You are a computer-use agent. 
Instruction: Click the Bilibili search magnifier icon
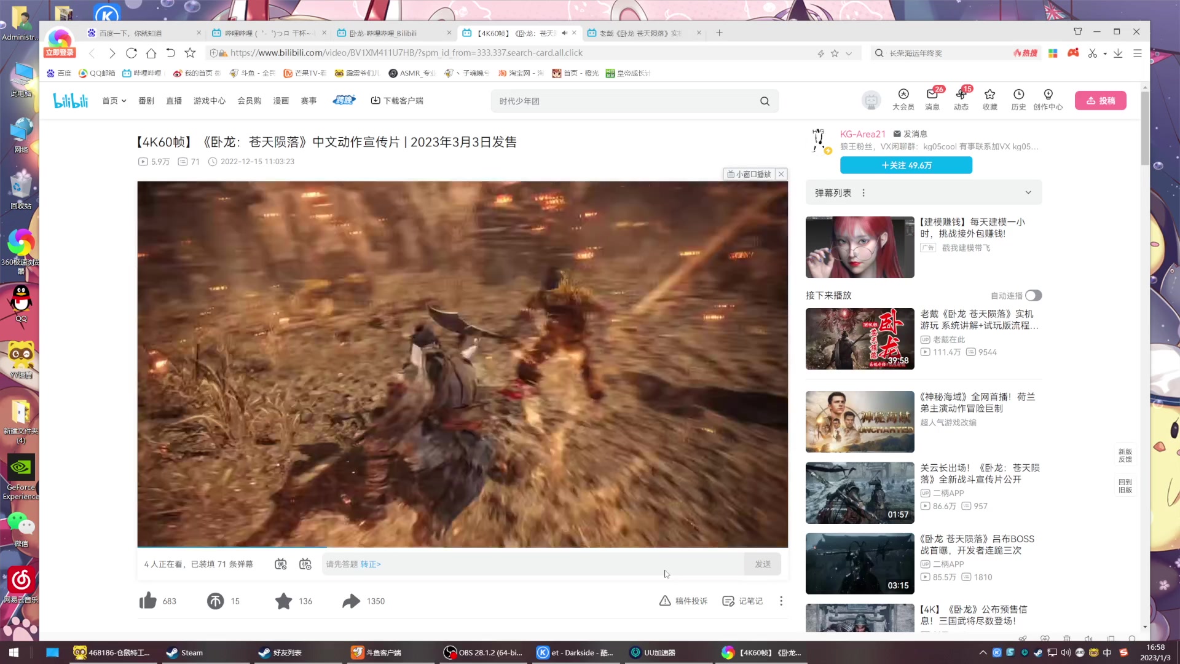click(x=765, y=101)
